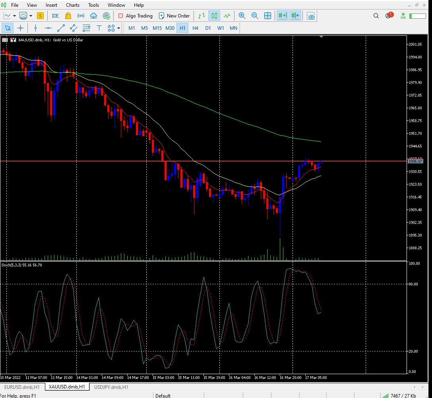The image size is (432, 398).
Task: Open the View menu
Action: click(32, 5)
